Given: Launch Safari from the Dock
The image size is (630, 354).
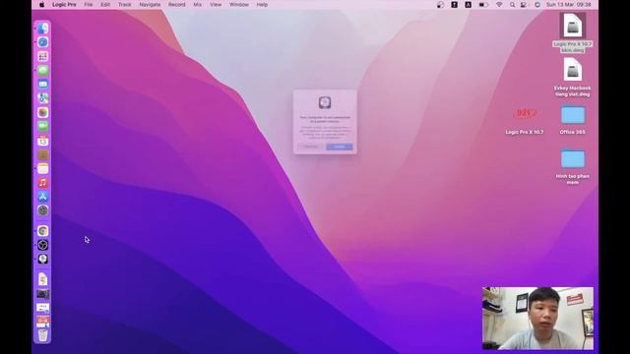Looking at the screenshot, I should pos(43,42).
